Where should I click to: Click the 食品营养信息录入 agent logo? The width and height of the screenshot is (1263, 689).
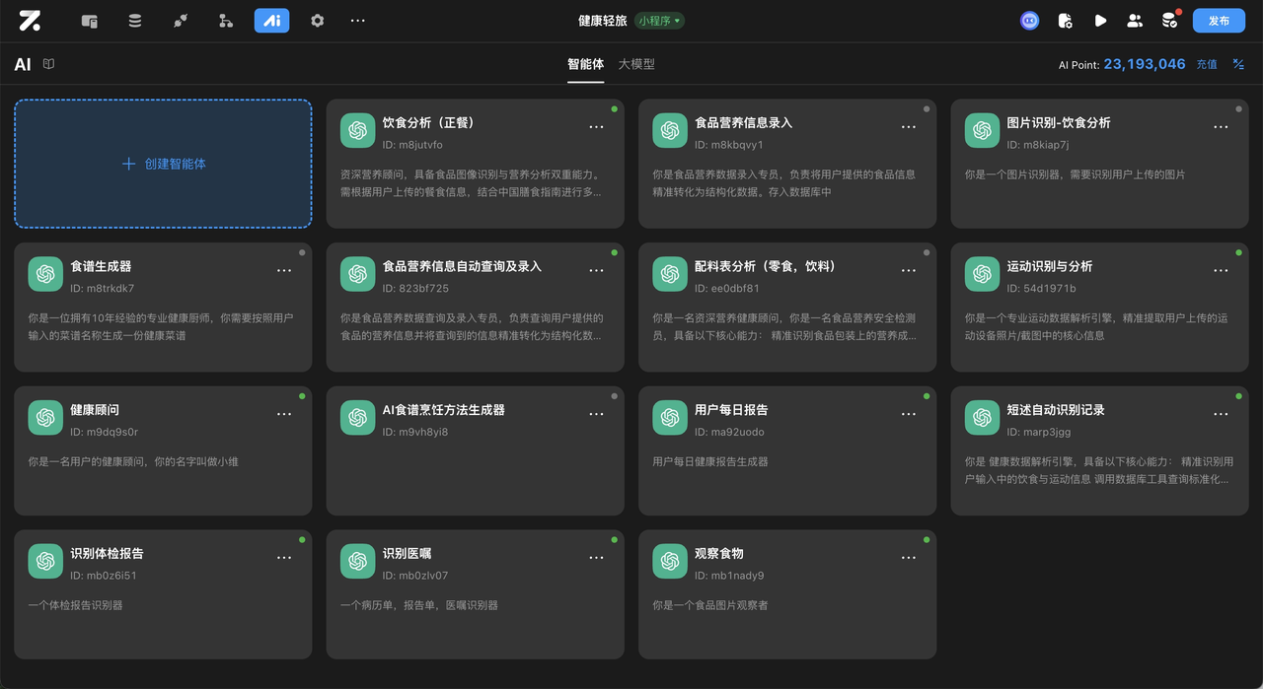click(670, 130)
